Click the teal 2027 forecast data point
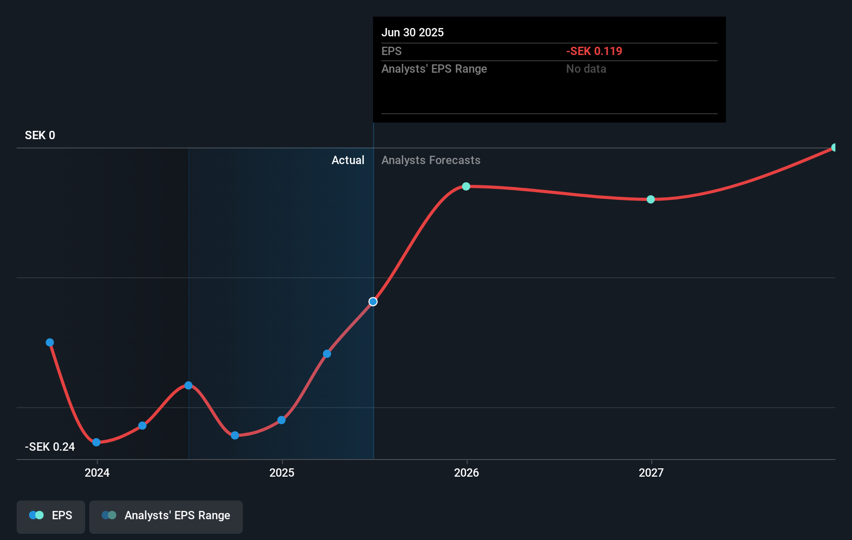 (650, 199)
